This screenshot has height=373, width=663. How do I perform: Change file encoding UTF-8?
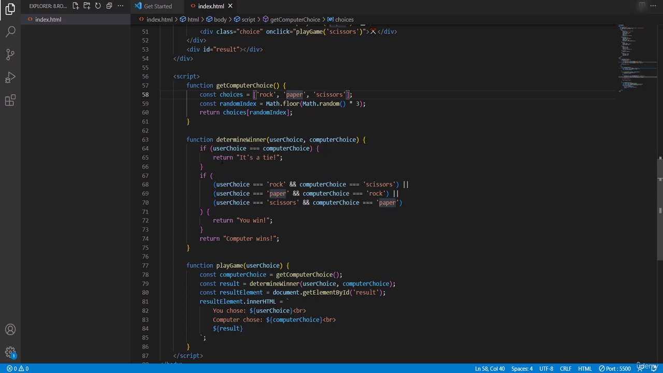coord(546,369)
